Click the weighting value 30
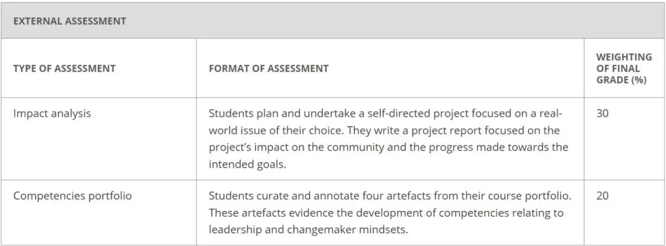666x246 pixels. point(602,114)
